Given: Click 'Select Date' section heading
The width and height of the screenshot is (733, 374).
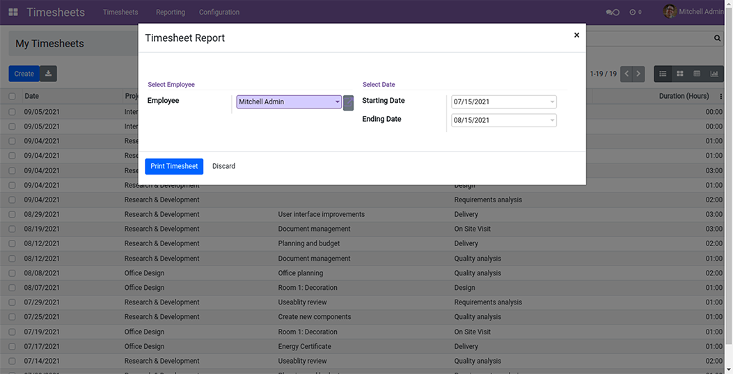Looking at the screenshot, I should [x=379, y=85].
